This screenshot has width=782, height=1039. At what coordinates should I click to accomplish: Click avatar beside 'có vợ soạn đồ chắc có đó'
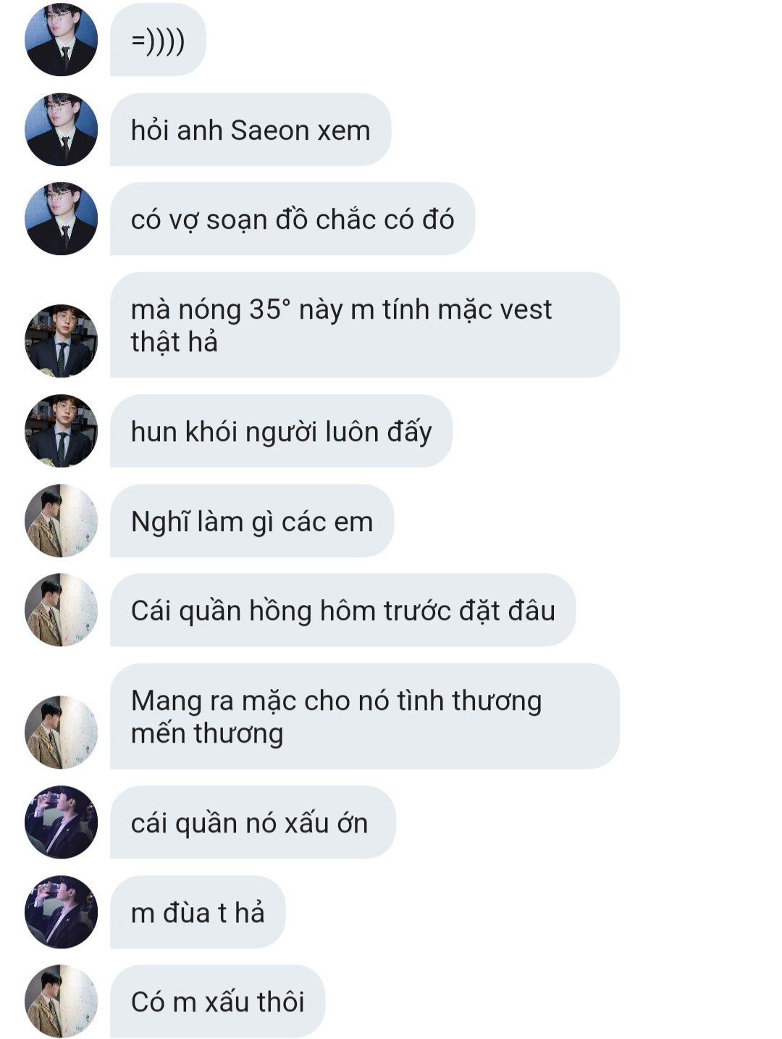(61, 219)
